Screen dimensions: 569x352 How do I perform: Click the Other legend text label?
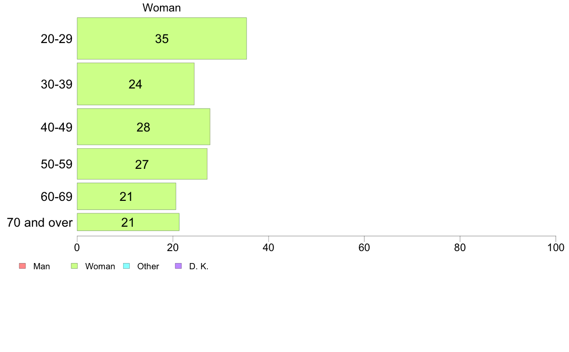click(x=148, y=266)
